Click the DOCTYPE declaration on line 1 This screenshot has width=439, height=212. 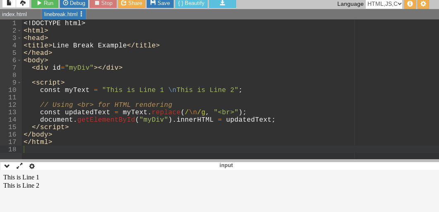(x=54, y=23)
